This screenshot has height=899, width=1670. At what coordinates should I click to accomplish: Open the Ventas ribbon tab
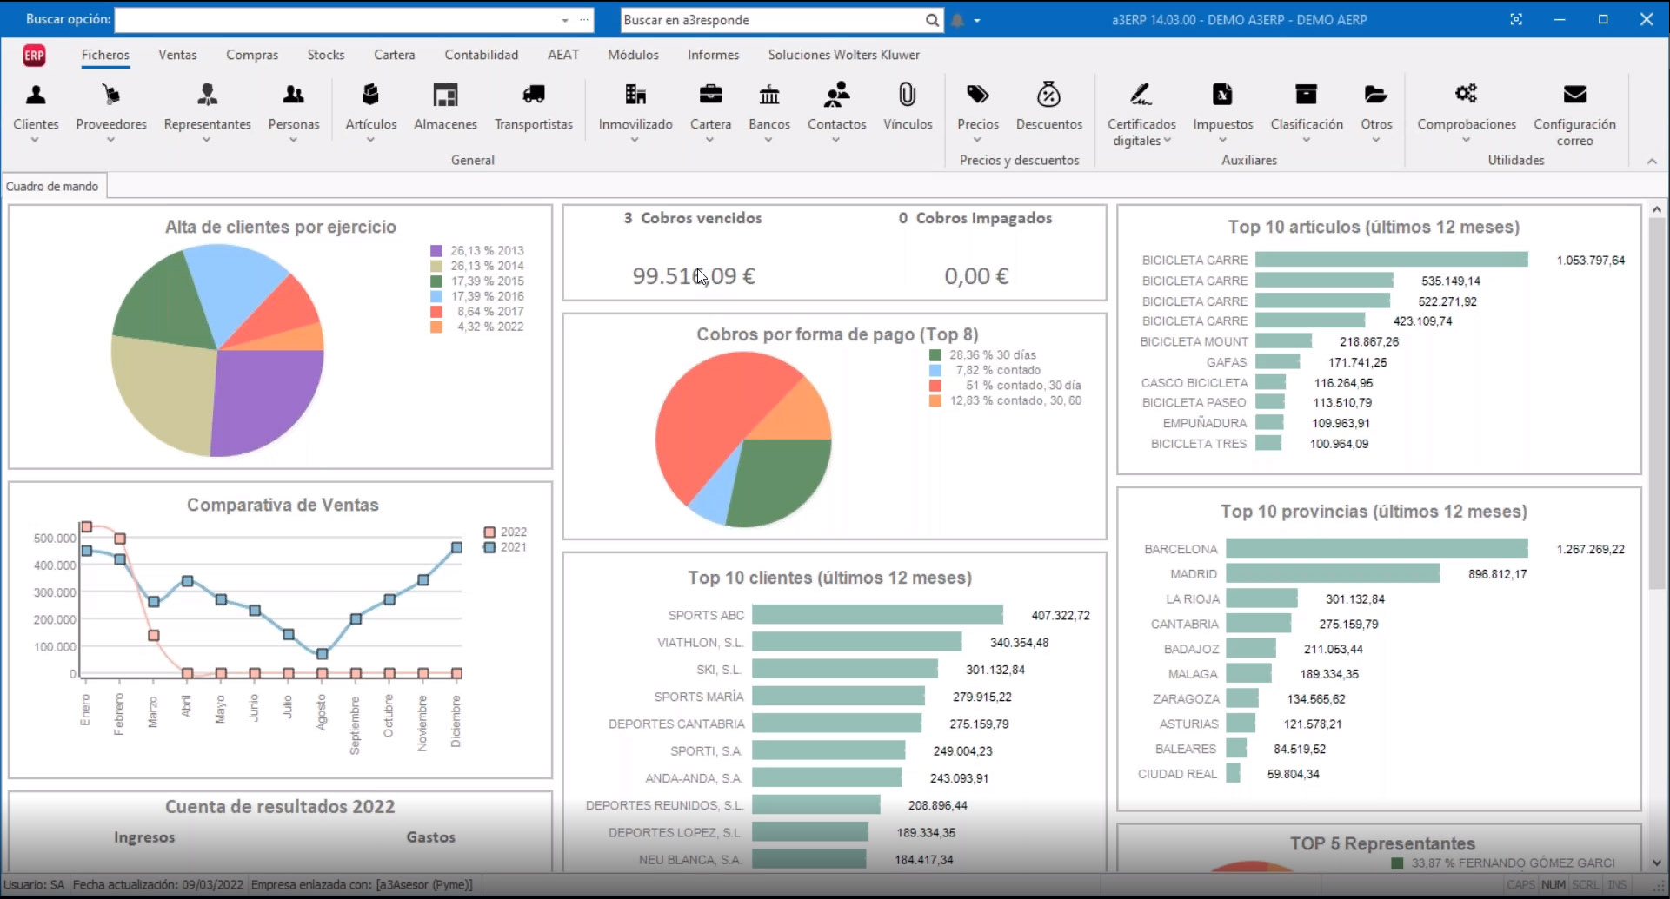click(x=177, y=55)
